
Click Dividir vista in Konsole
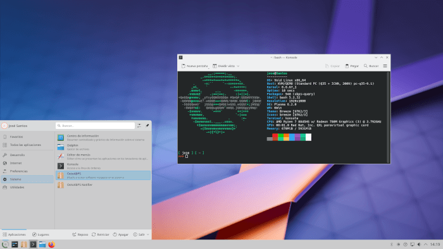pos(224,66)
